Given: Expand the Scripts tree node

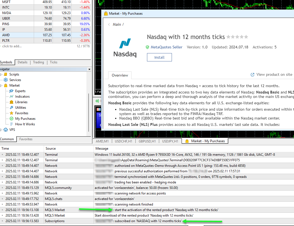Looking at the screenshot, I should (1, 74).
